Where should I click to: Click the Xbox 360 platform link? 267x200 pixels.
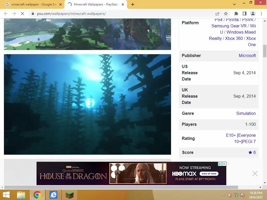234,39
